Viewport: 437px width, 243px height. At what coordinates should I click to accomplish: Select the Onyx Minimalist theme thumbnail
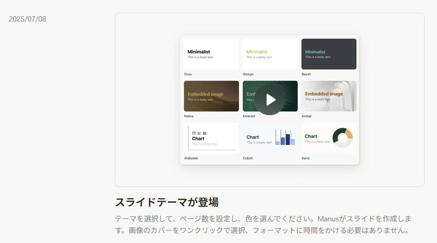pyautogui.click(x=211, y=54)
